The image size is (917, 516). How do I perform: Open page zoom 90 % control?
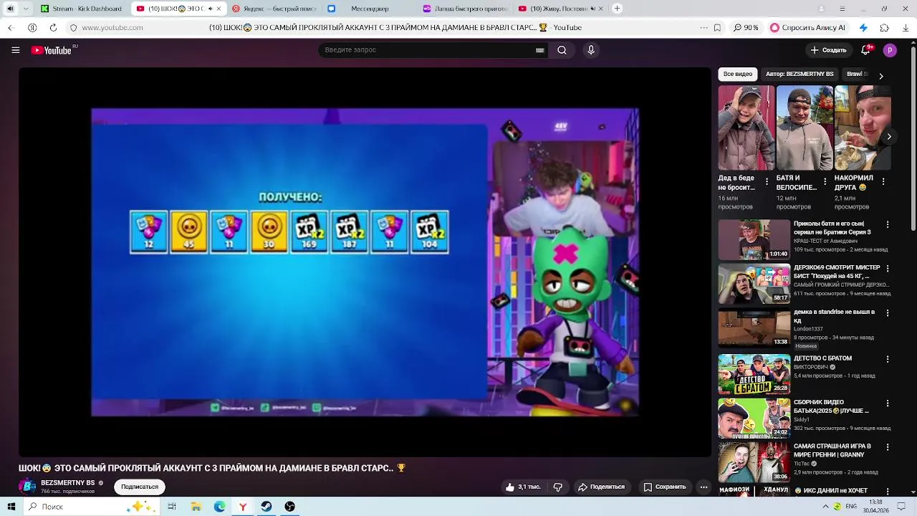point(746,27)
